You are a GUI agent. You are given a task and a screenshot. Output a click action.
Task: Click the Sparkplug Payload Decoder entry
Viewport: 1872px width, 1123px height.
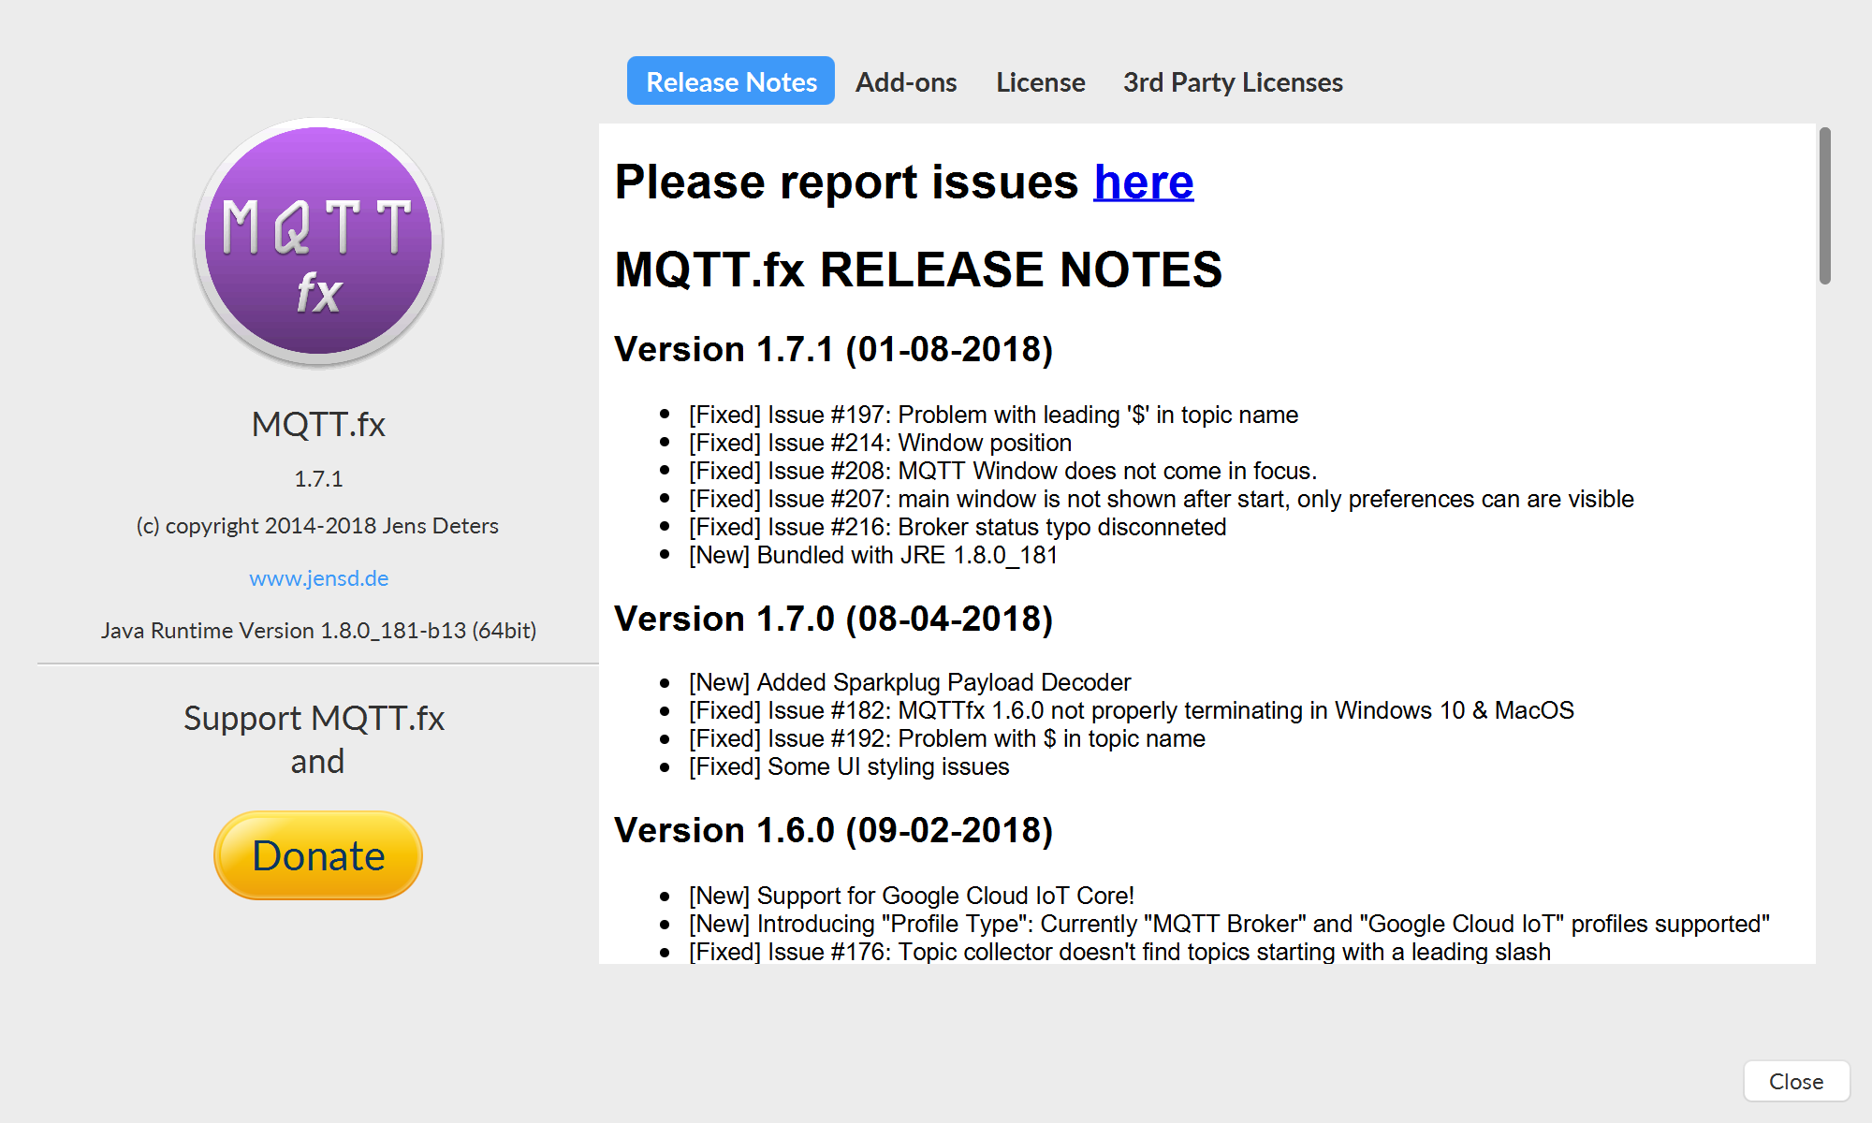click(909, 682)
